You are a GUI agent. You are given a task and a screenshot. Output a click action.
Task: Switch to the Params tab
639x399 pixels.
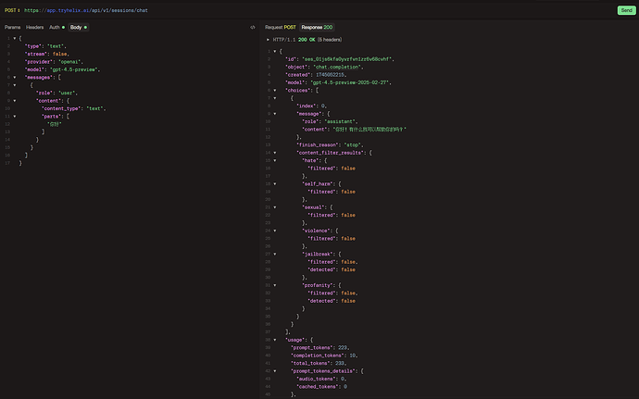[x=12, y=27]
